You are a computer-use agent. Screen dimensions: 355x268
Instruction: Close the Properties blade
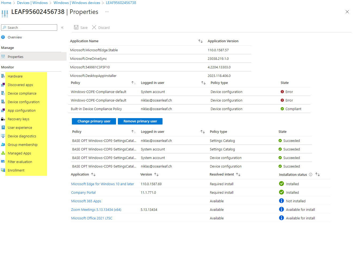pyautogui.click(x=347, y=12)
